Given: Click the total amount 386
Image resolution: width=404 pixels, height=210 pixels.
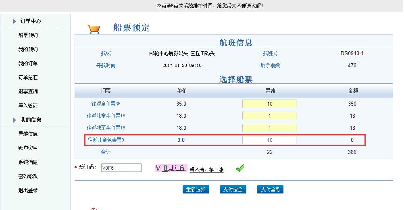Looking at the screenshot, I should 352,152.
